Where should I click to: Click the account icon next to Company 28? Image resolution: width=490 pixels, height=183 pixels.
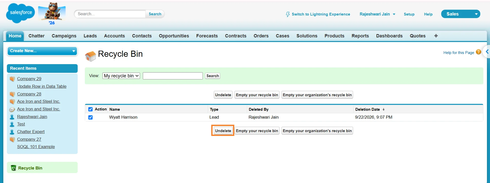pyautogui.click(x=12, y=94)
